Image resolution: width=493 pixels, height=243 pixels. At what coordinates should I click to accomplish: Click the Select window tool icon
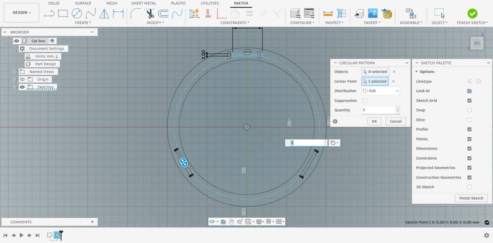[439, 14]
